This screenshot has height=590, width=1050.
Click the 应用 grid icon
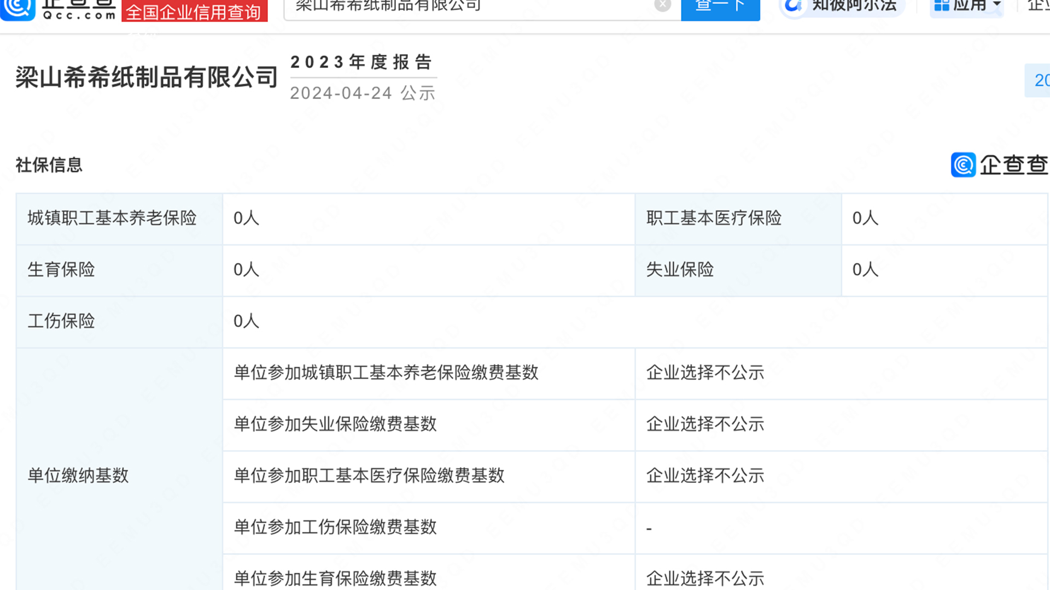941,5
